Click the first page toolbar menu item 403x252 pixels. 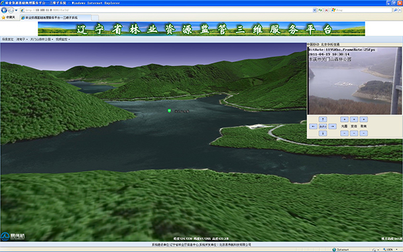click(x=8, y=39)
